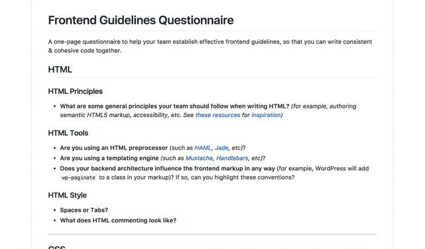This screenshot has width=425, height=249.
Task: Click the partially visible CSS heading
Action: tap(56, 247)
